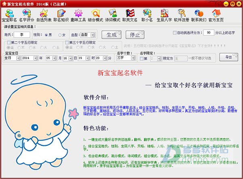Viewport: 243px width, 179px height.
Task: Tick the 第 name-restriction checkbox
Action: click(x=142, y=59)
